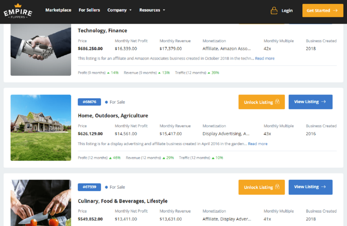Open the robot handshake thumbnail image
The height and width of the screenshot is (226, 347).
(41, 49)
